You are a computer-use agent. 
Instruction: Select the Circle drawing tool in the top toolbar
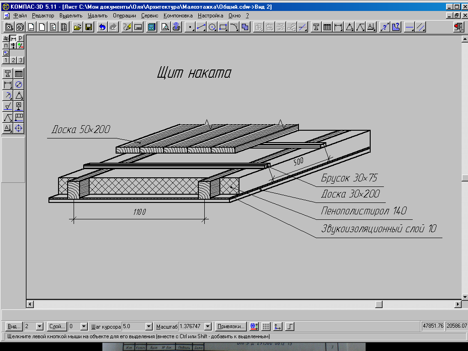(x=212, y=27)
